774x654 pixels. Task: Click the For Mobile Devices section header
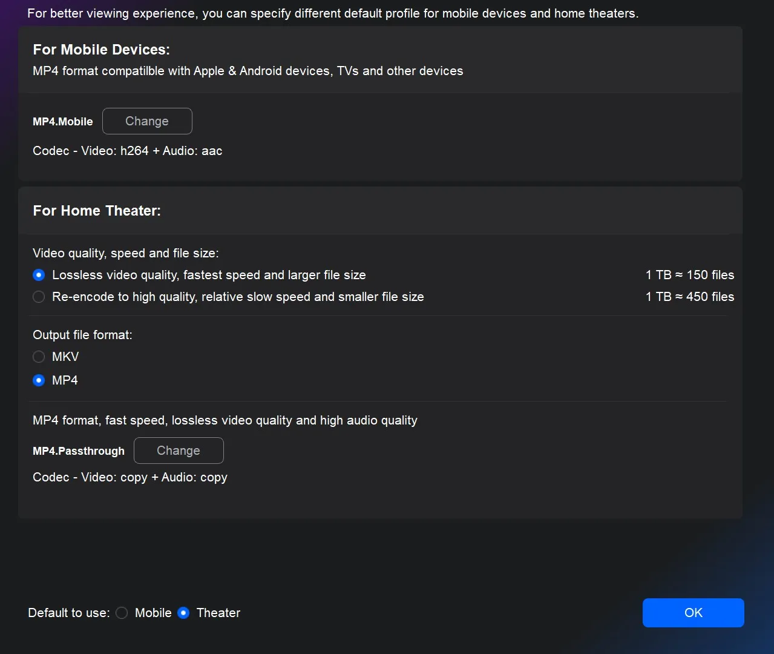[x=101, y=50]
